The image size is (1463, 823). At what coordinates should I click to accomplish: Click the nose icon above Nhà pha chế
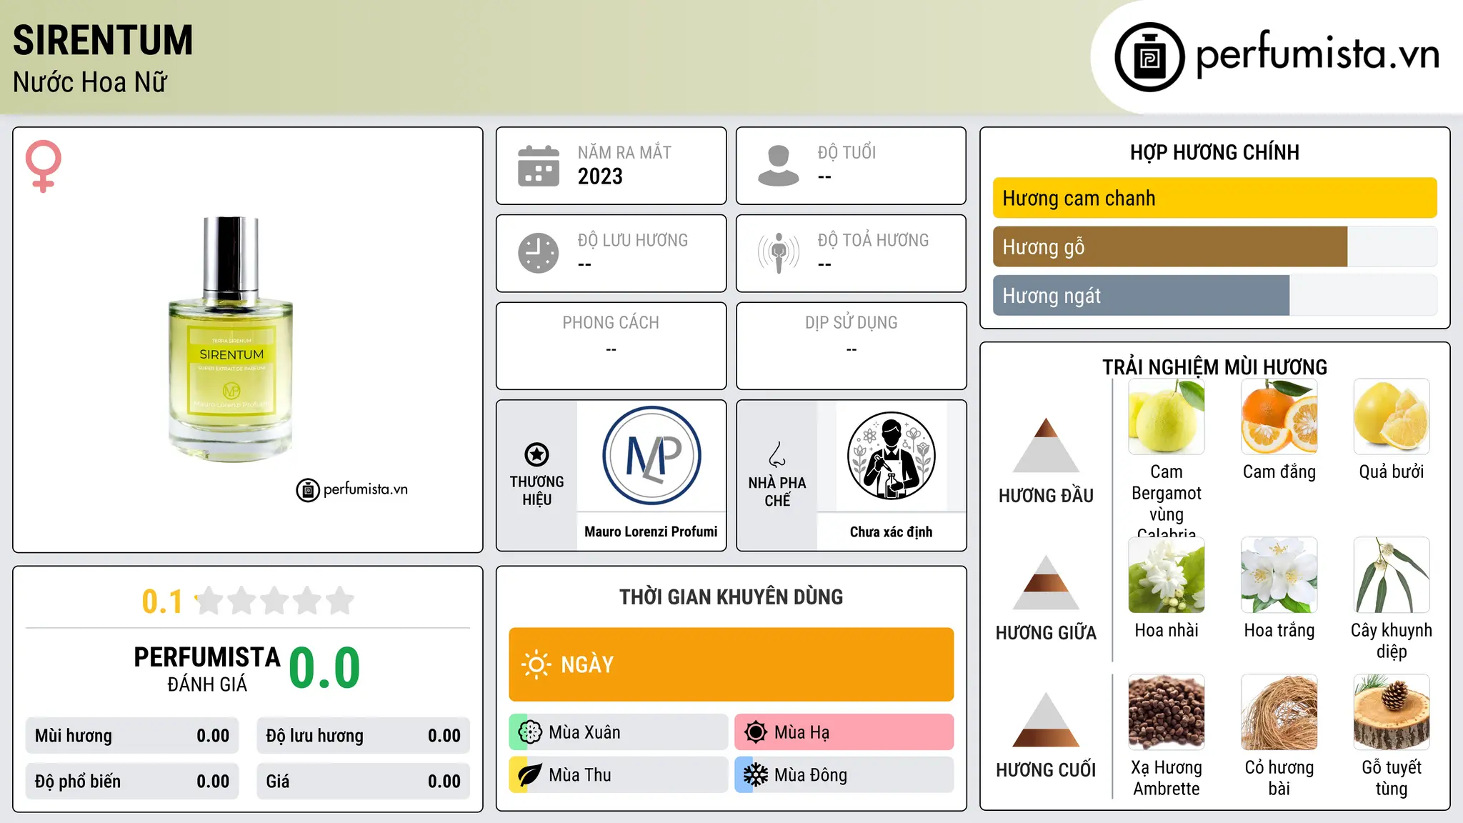pyautogui.click(x=777, y=454)
